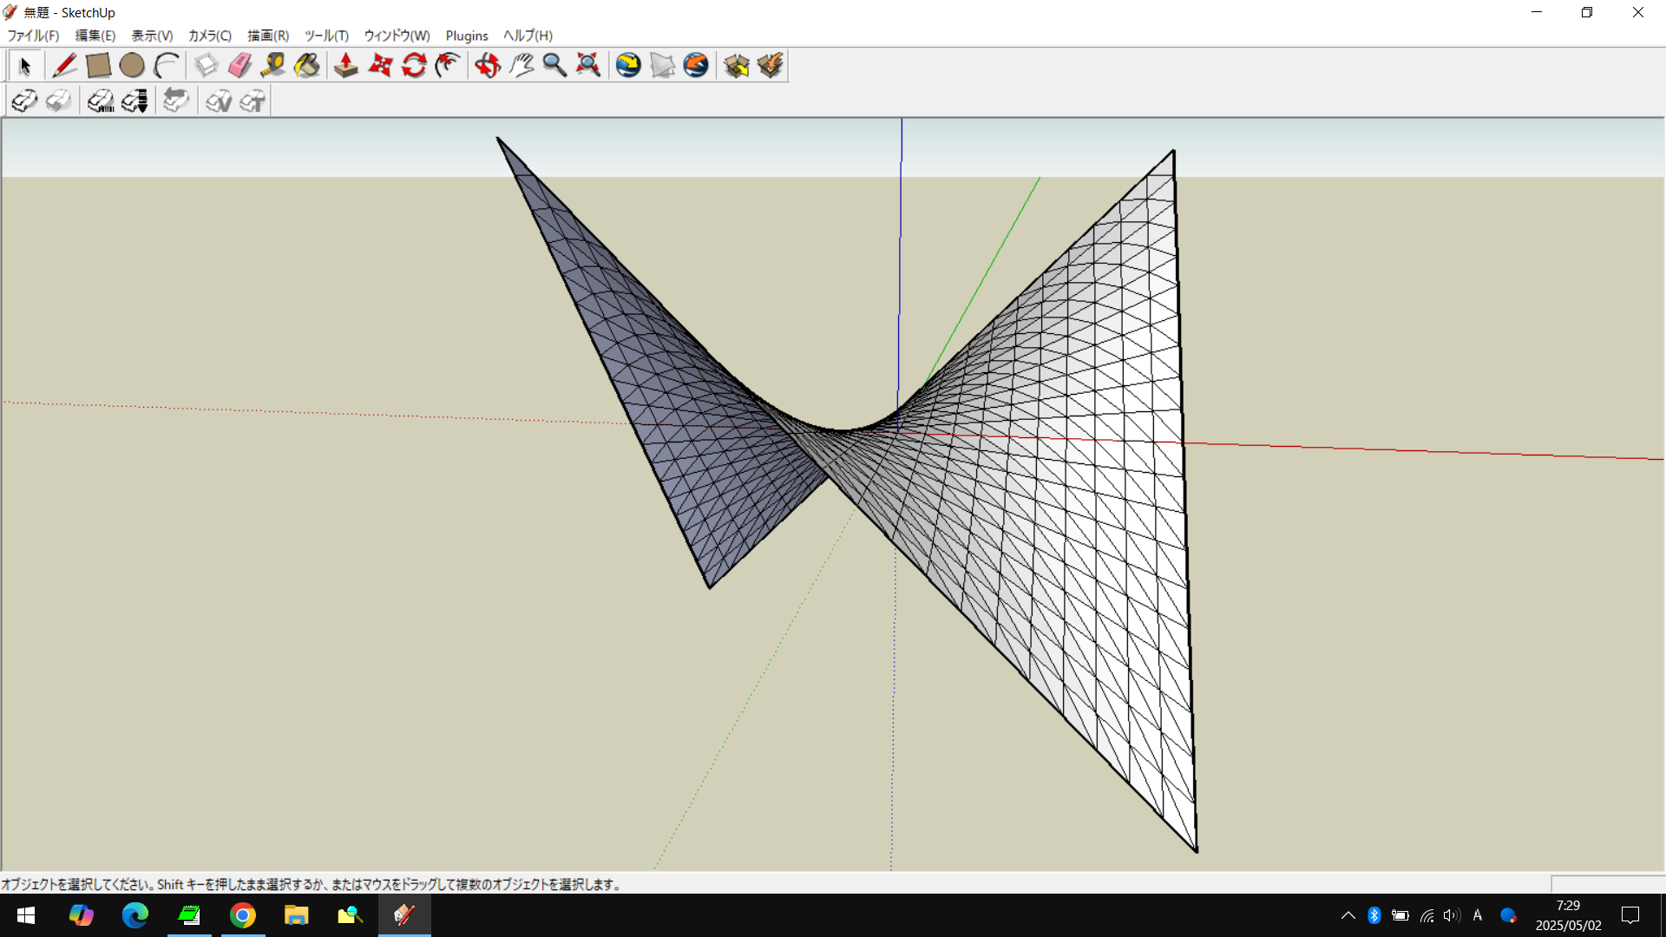This screenshot has width=1666, height=937.
Task: Choose the Rotate tool
Action: [x=414, y=66]
